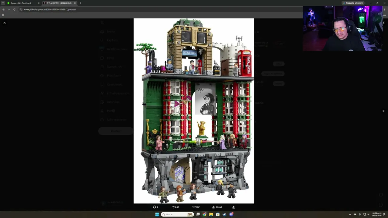Open the notification center icon
Screen dimensions: 388x218
[384, 214]
